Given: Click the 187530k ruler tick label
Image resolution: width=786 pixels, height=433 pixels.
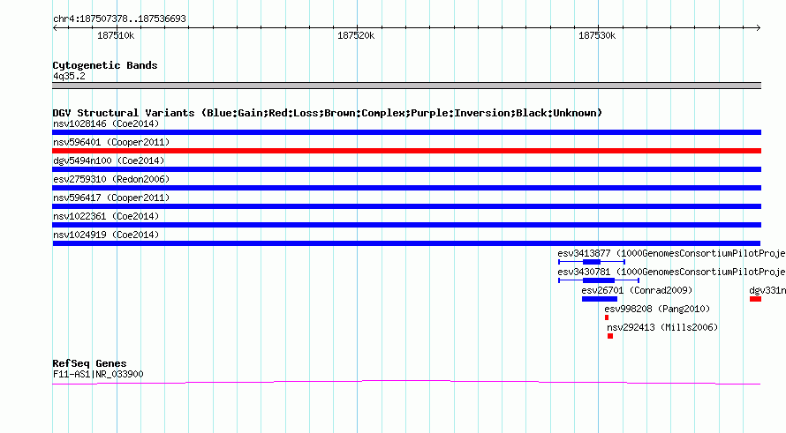Looking at the screenshot, I should (x=597, y=35).
